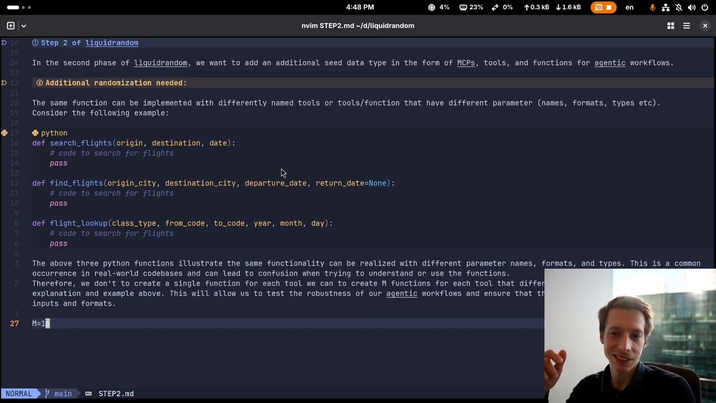Viewport: 716px width, 403px height.
Task: Click the NORMAL mode indicator in statusline
Action: coord(18,394)
